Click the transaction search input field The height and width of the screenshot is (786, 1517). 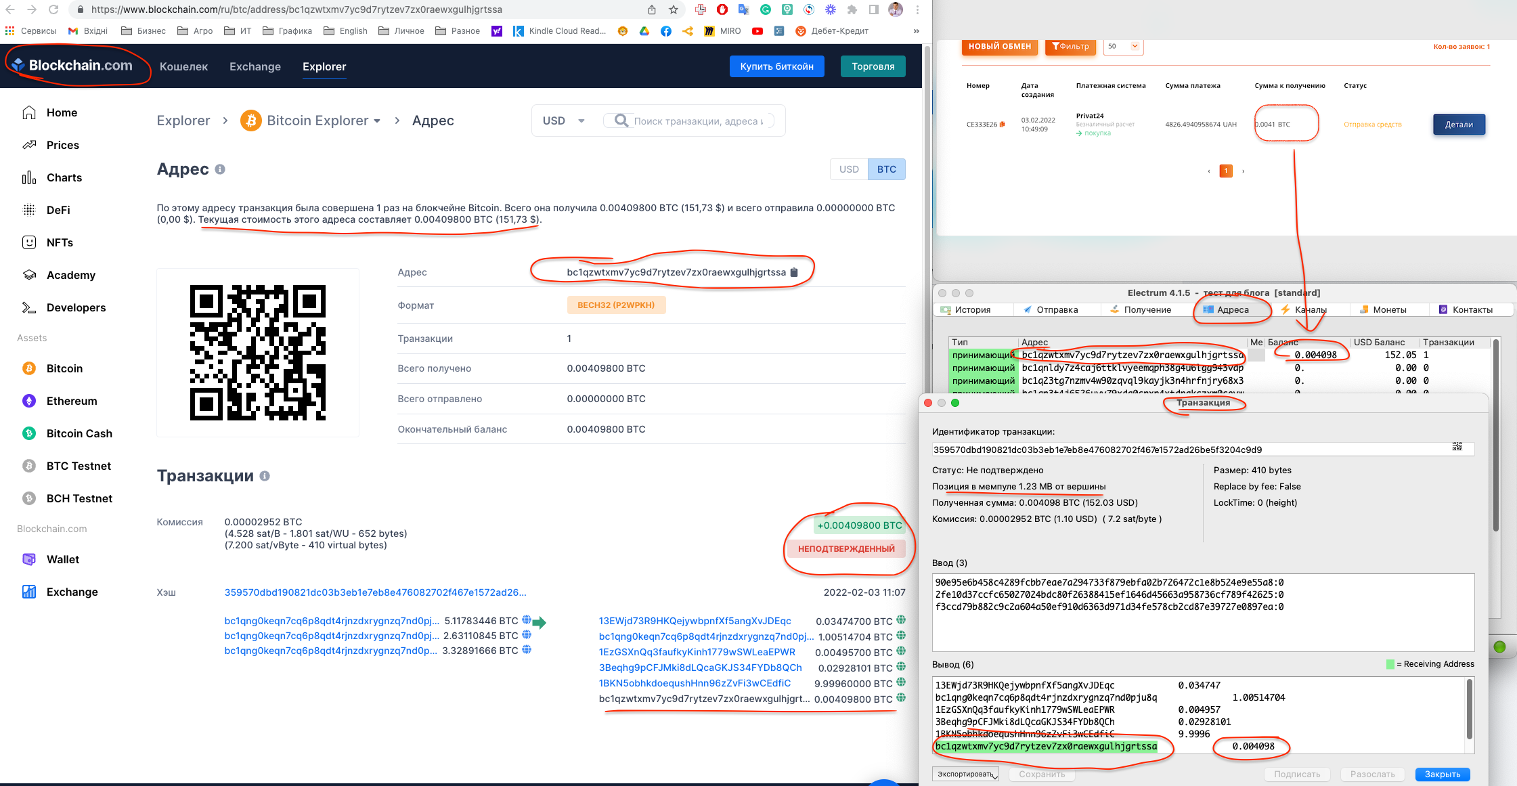click(x=697, y=121)
